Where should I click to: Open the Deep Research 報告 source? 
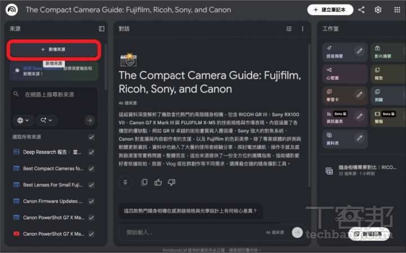(52, 152)
